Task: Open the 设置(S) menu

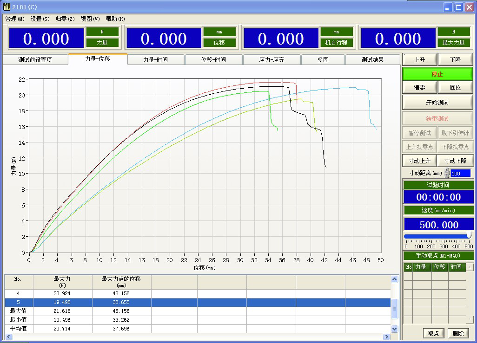Action: tap(40, 19)
